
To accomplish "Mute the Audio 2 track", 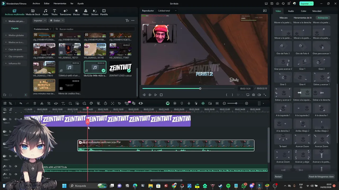I will pos(16,174).
